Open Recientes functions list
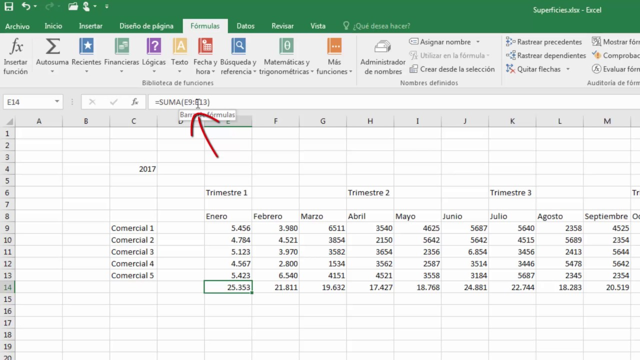The image size is (640, 360). coord(86,57)
